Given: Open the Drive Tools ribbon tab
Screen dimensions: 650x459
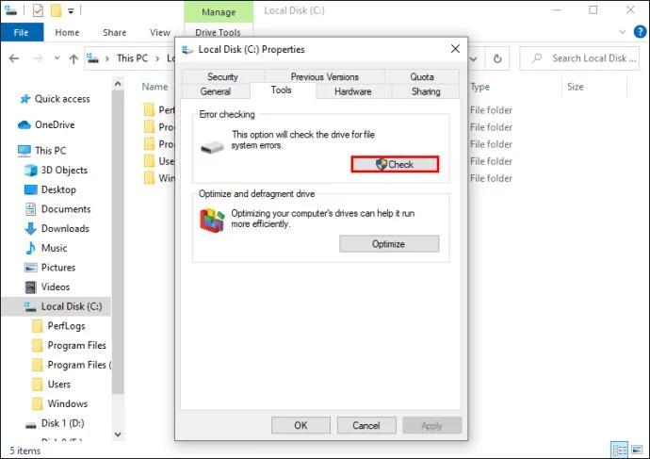Looking at the screenshot, I should (218, 32).
